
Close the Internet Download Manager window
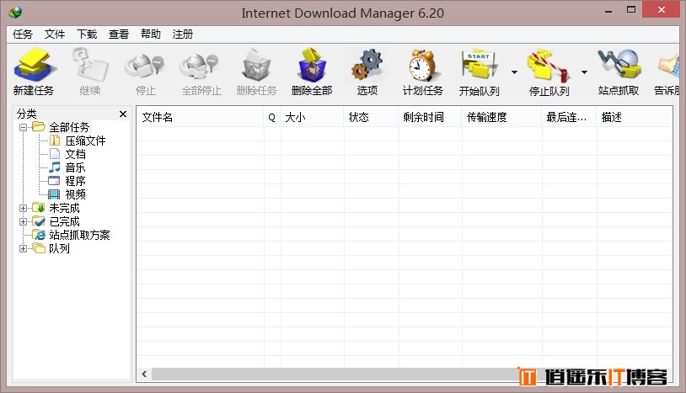[661, 9]
